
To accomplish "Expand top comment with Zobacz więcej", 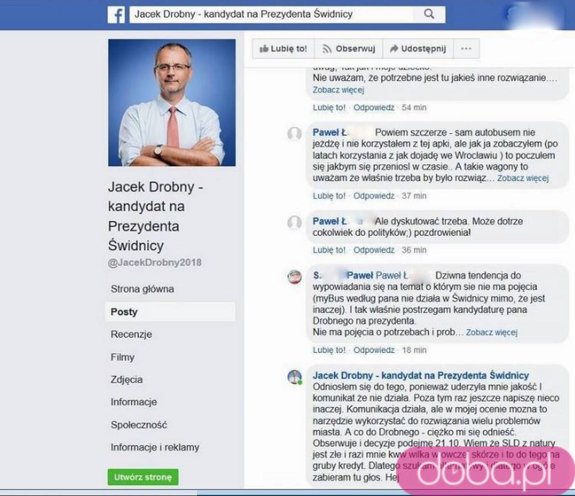I will (x=338, y=90).
